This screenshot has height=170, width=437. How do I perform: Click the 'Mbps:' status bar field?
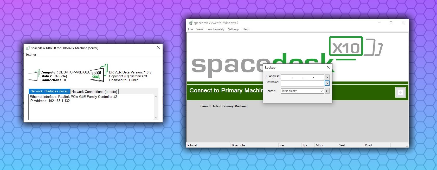(x=326, y=145)
